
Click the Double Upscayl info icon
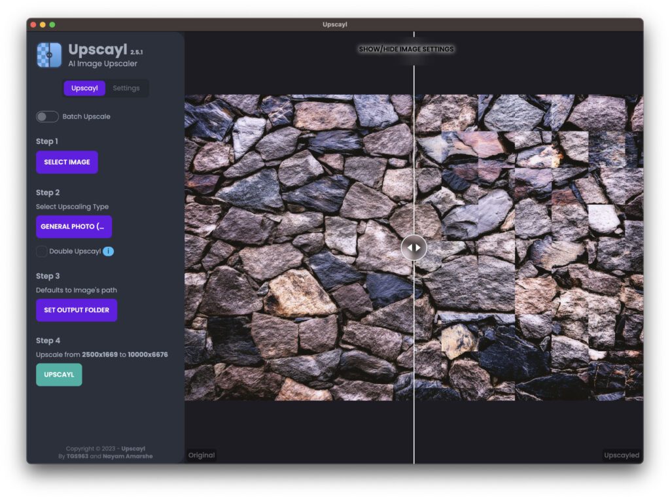[109, 251]
